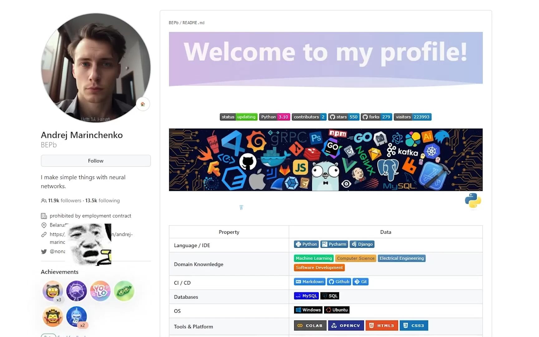Viewport: 539px width, 337px height.
Task: Open the cowboy hat Quickdraw badge
Action: point(53,316)
